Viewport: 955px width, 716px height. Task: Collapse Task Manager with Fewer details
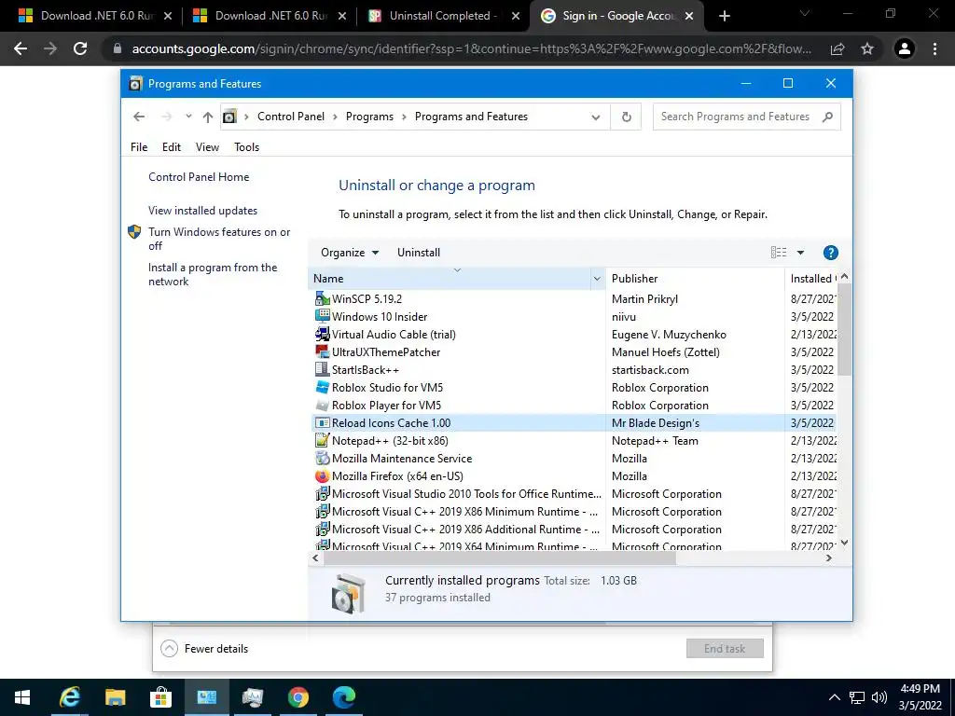point(204,649)
